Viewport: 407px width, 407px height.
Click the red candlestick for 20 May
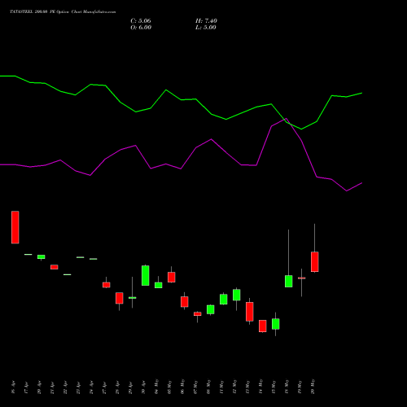[315, 261]
